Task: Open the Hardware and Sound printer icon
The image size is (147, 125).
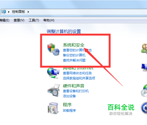Action: (54, 90)
